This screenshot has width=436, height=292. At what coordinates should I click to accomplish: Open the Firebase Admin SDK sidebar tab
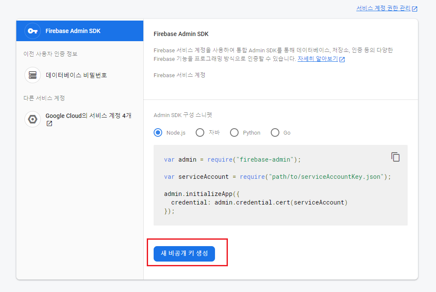tap(80, 31)
